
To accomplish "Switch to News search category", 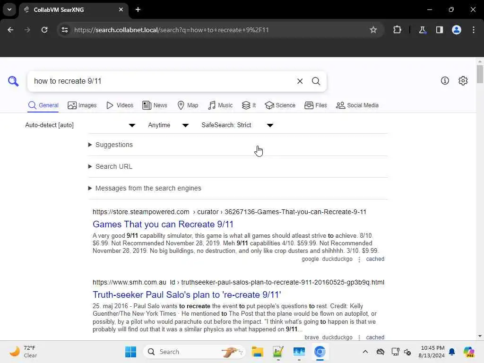I will point(155,105).
